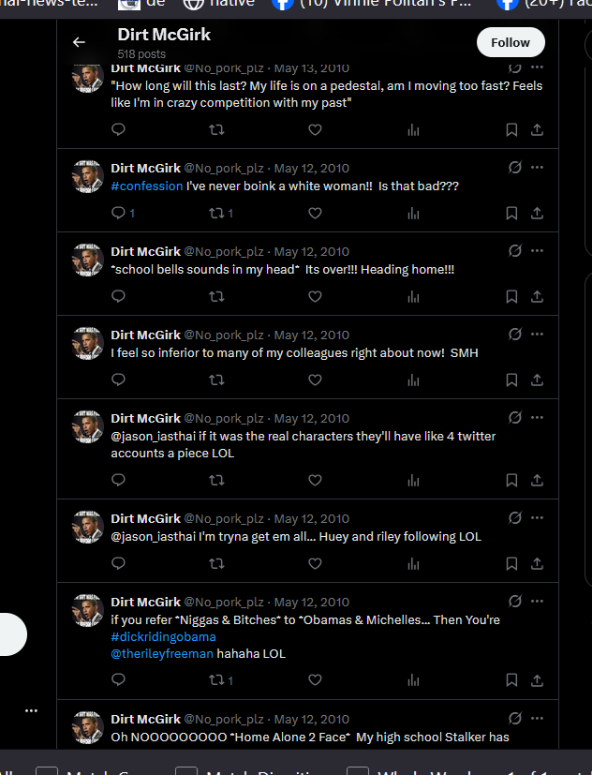Open more menu on 'feel so inferior' post
This screenshot has height=775, width=592.
pyautogui.click(x=537, y=335)
